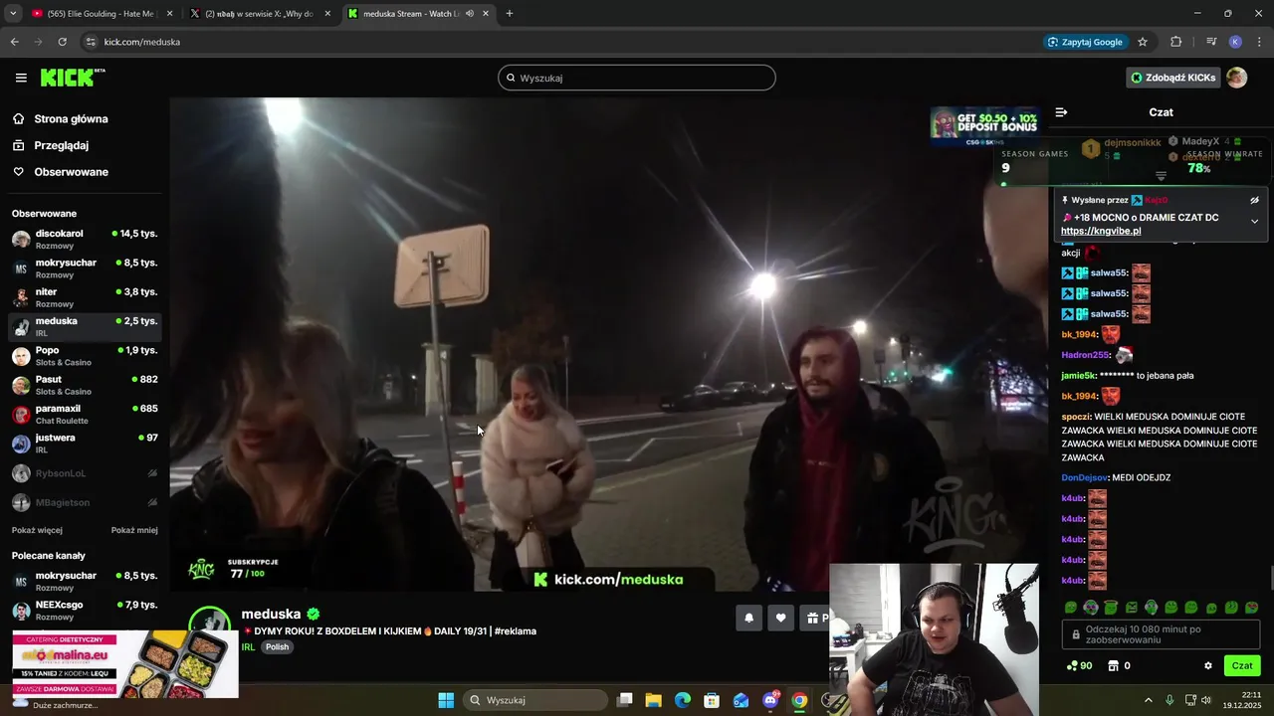This screenshot has height=716, width=1274.
Task: Select the Popo Slots & Casino channel
Action: 85,356
